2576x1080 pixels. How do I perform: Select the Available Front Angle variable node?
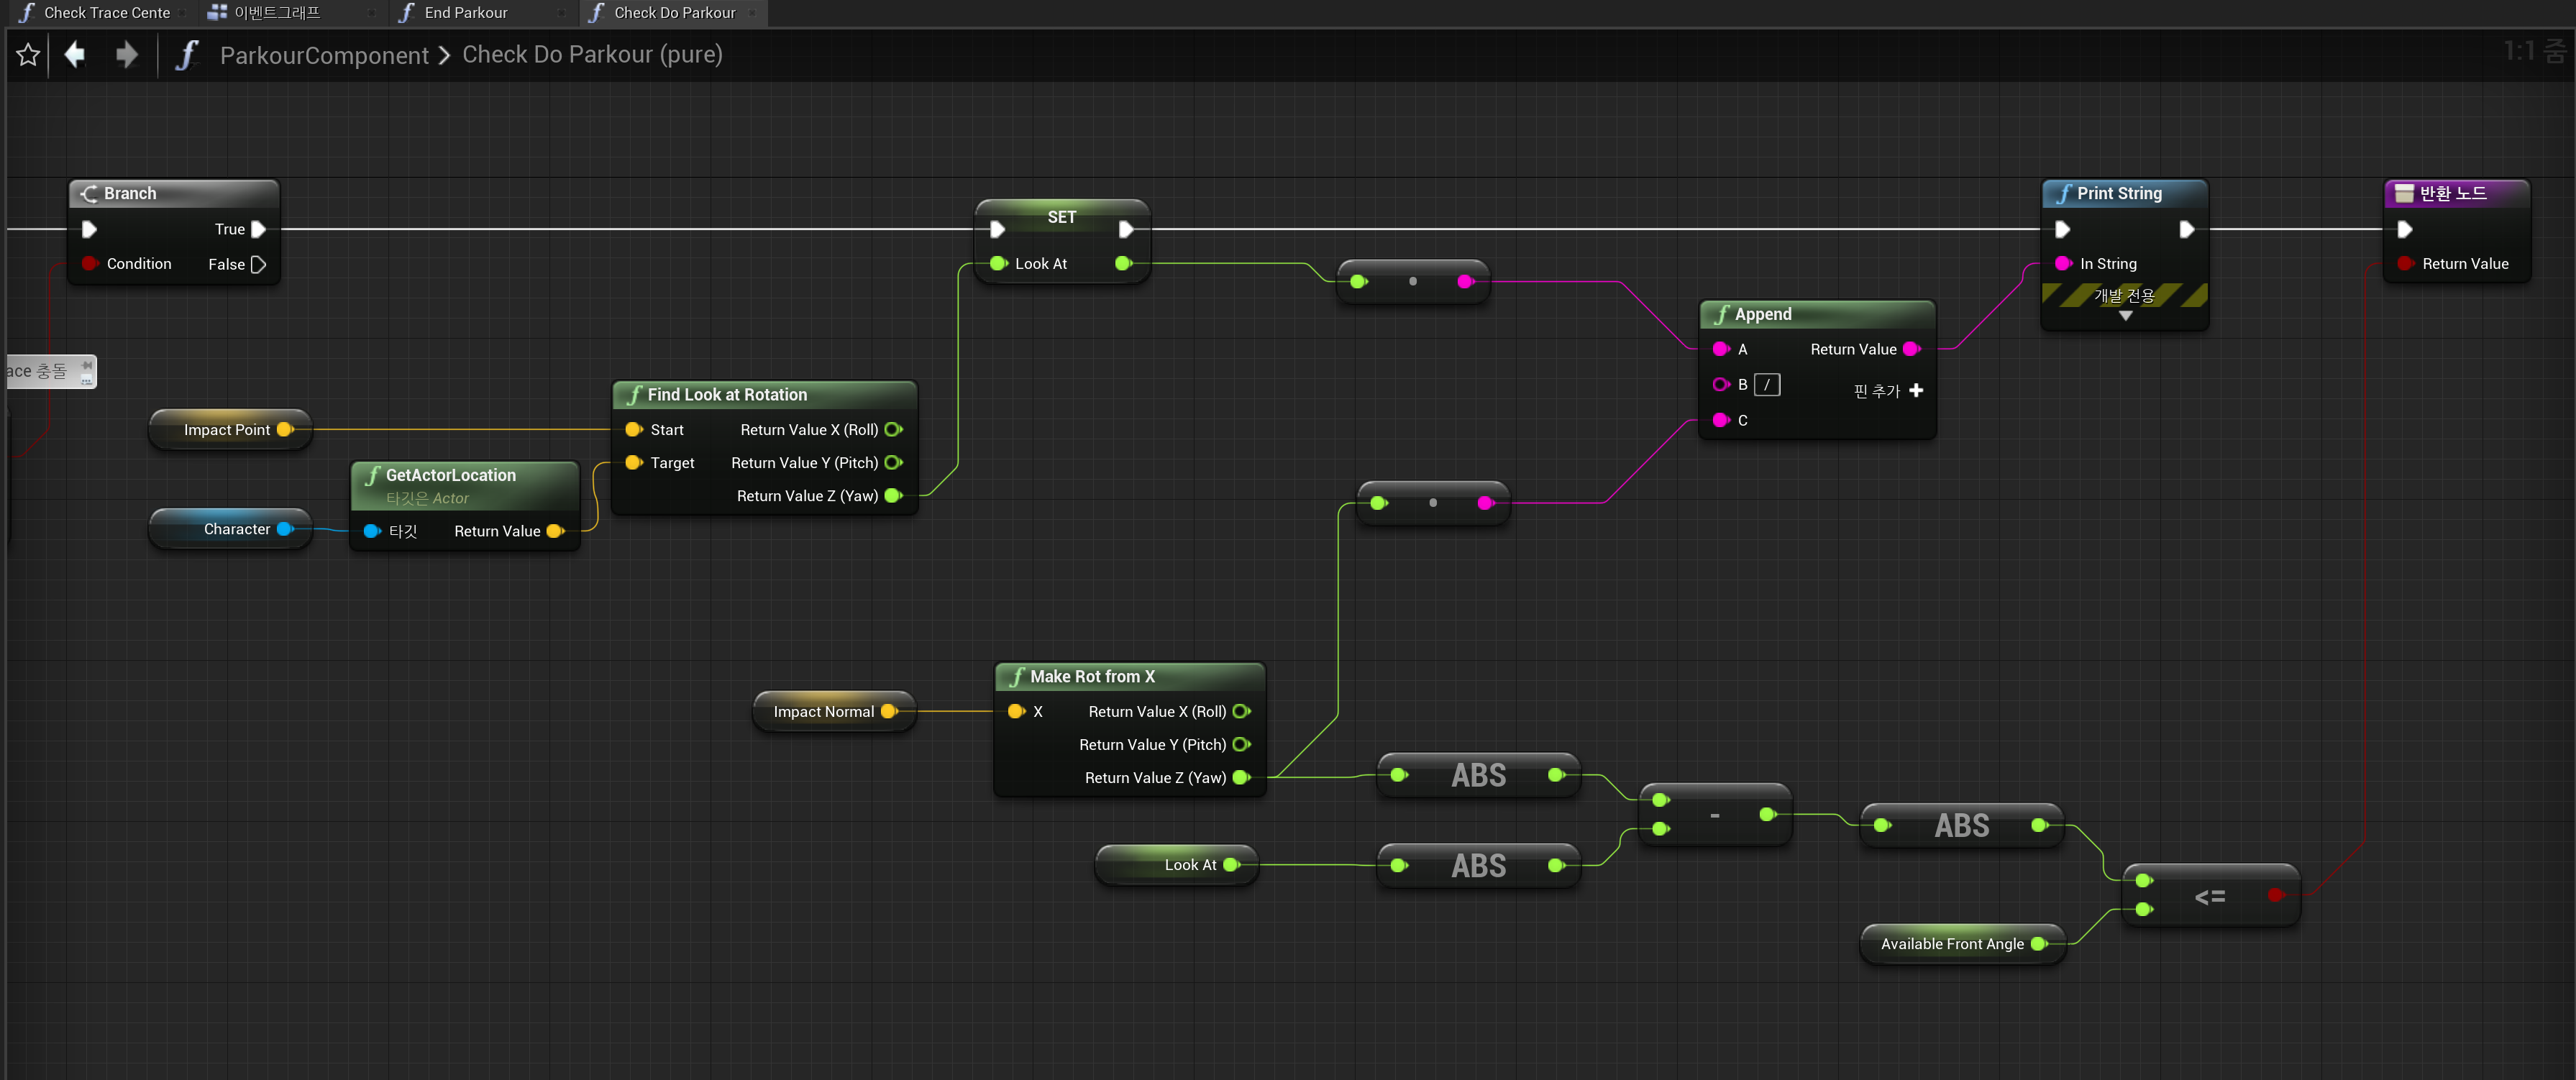(1962, 943)
